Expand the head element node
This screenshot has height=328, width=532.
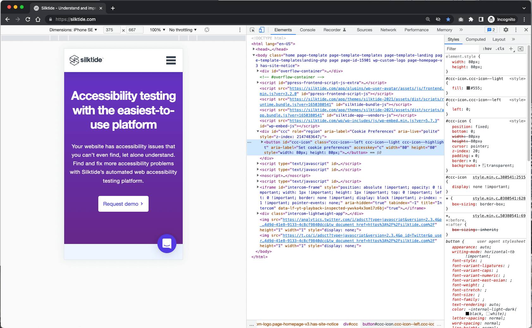pos(254,49)
